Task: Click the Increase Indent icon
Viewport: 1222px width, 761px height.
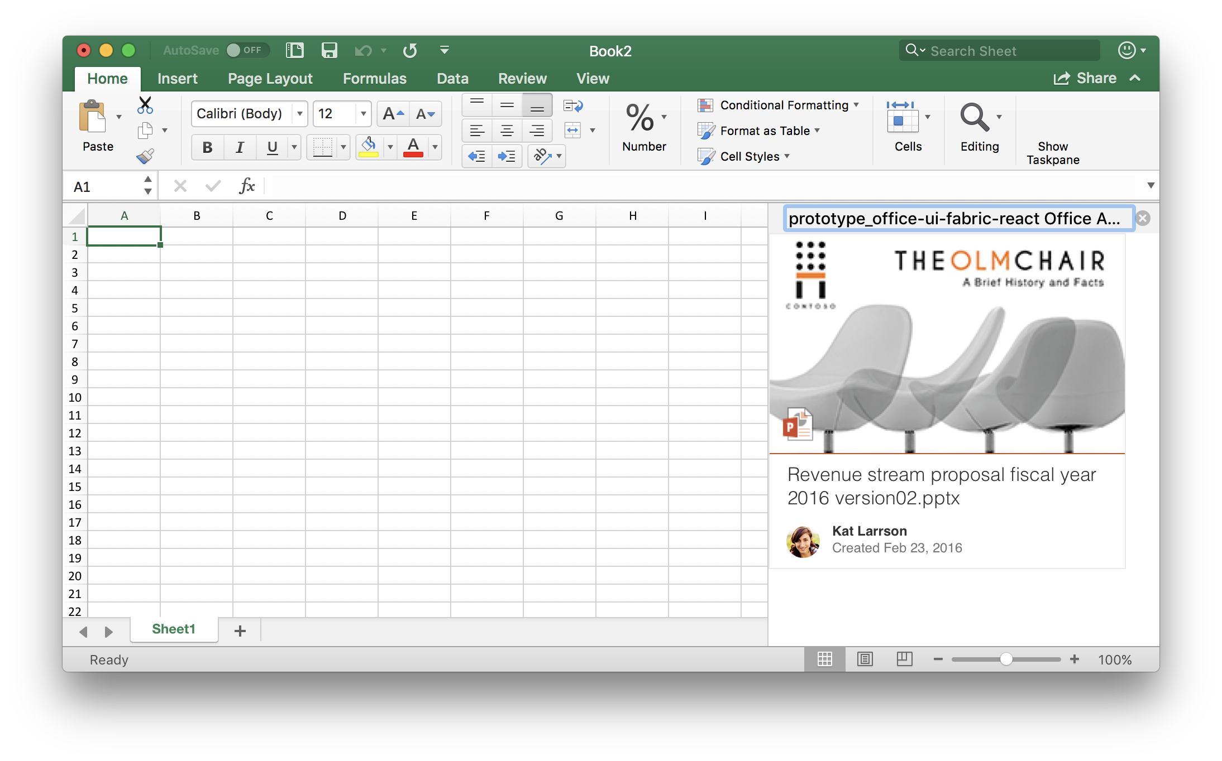Action: 507,156
